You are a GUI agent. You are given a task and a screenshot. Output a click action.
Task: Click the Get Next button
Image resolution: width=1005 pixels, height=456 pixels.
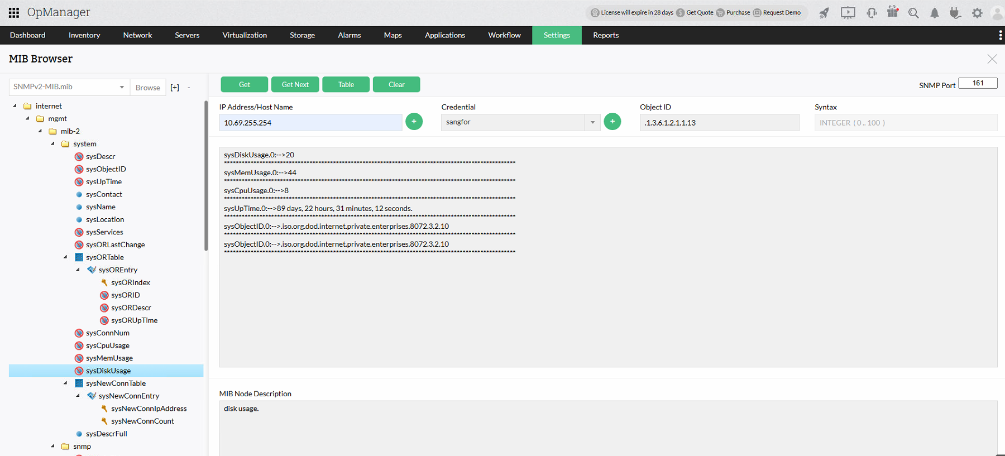pyautogui.click(x=295, y=84)
